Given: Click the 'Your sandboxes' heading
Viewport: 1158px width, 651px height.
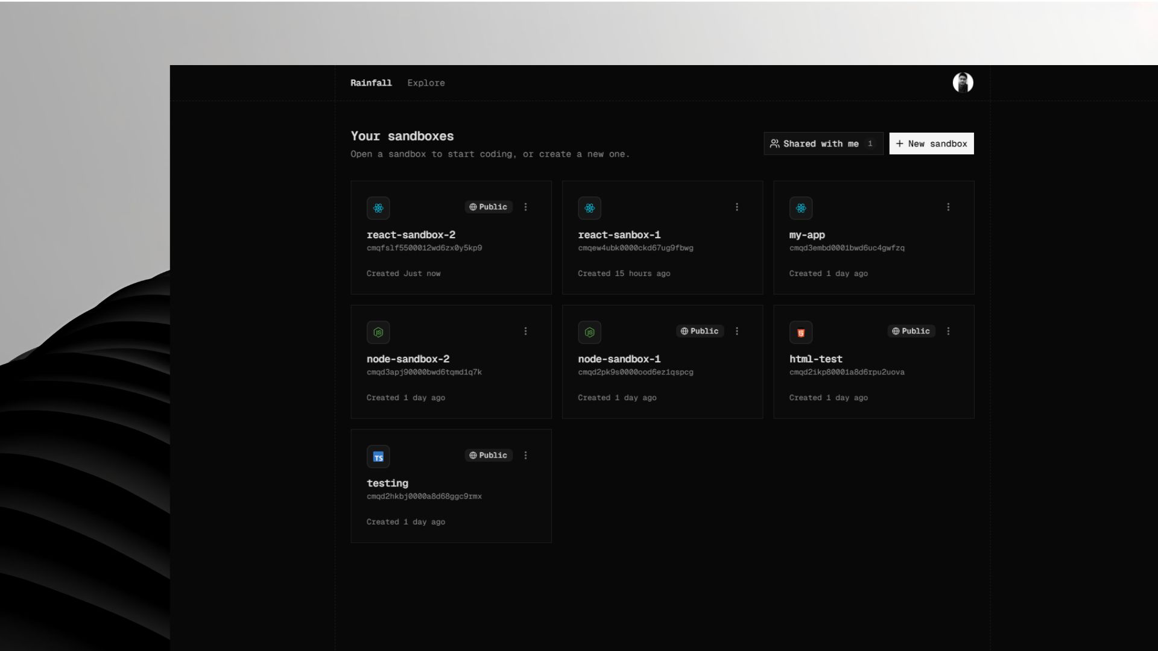Looking at the screenshot, I should coord(402,136).
